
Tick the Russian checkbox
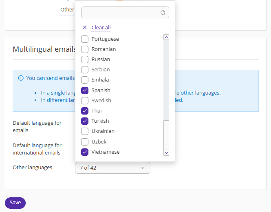85,60
